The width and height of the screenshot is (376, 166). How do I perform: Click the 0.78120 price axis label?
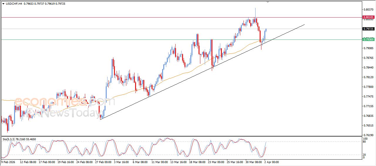pyautogui.click(x=368, y=77)
